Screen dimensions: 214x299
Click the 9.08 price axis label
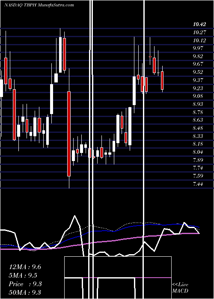198,96
